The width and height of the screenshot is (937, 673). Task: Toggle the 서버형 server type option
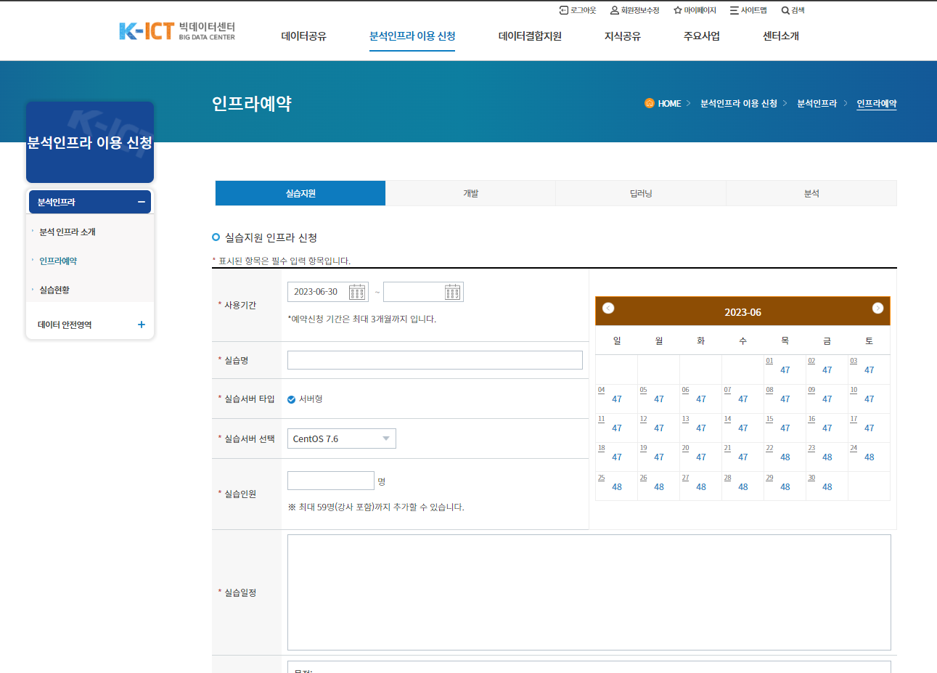coord(292,399)
